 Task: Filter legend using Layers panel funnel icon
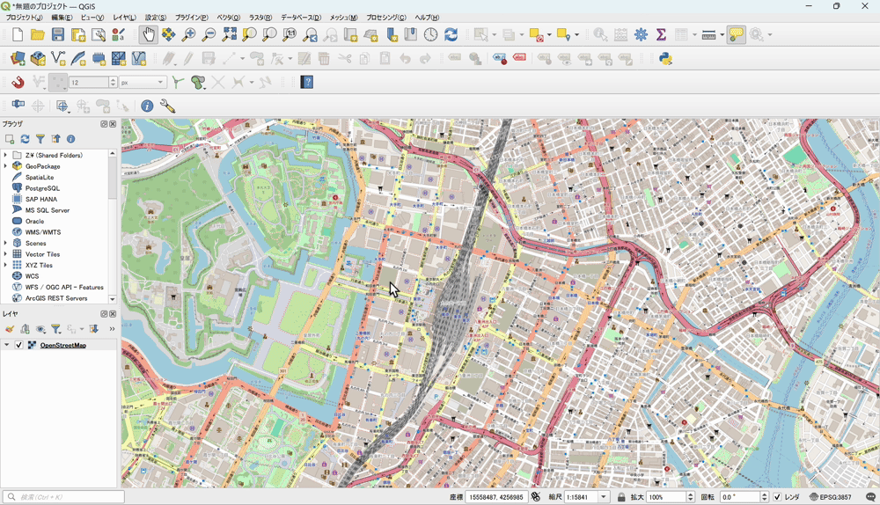click(x=56, y=329)
